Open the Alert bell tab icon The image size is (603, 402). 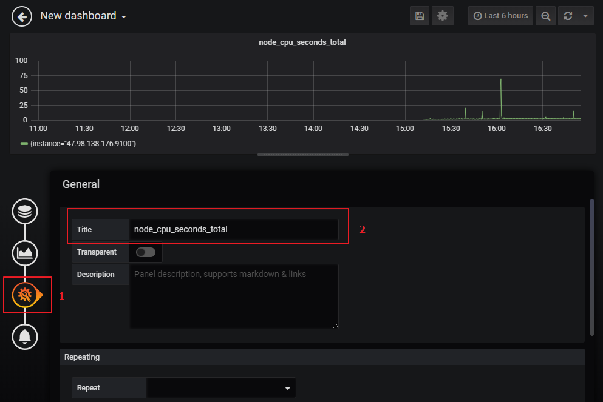25,337
